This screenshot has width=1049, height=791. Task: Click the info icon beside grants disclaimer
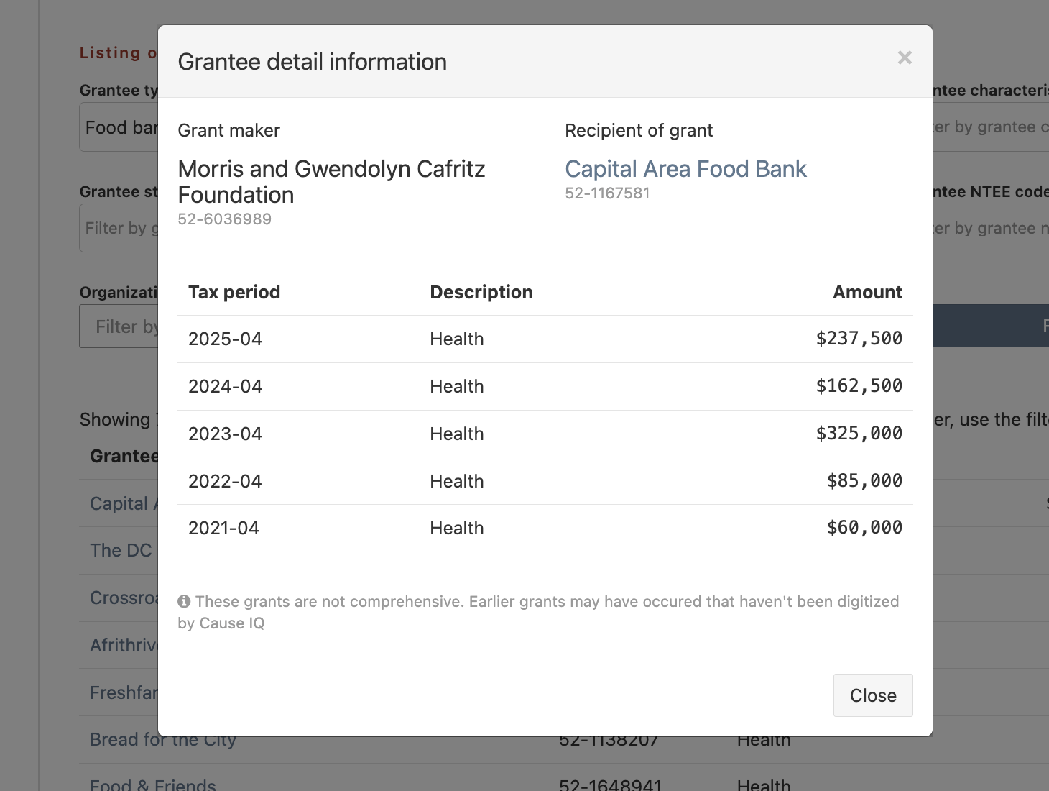(x=184, y=601)
